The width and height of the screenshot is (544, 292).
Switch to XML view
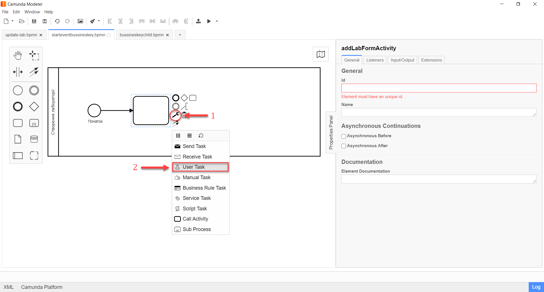pyautogui.click(x=8, y=287)
